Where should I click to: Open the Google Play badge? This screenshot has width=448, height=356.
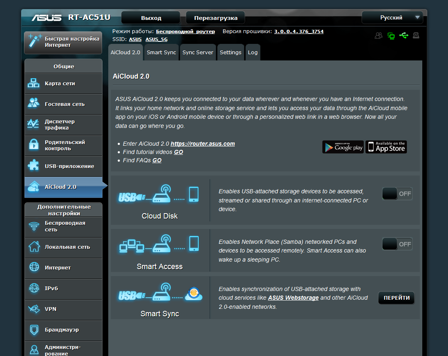coord(343,147)
